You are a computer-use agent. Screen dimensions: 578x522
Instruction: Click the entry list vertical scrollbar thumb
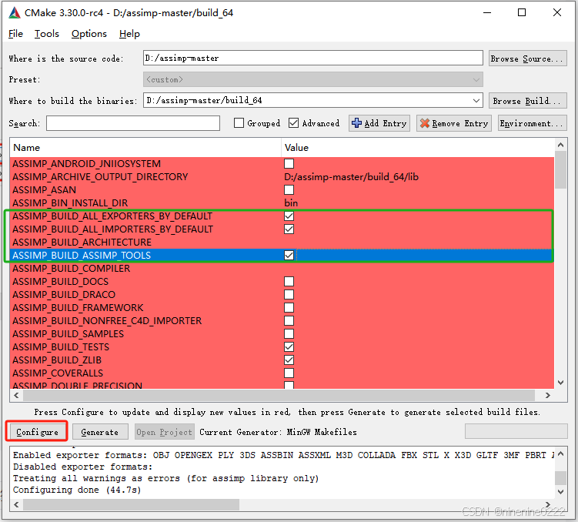[560, 170]
